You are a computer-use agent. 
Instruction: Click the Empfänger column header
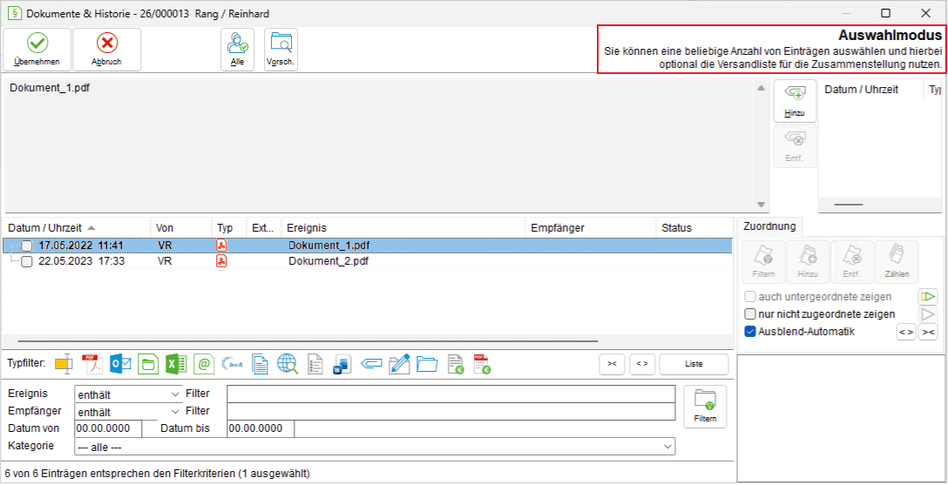click(x=591, y=228)
